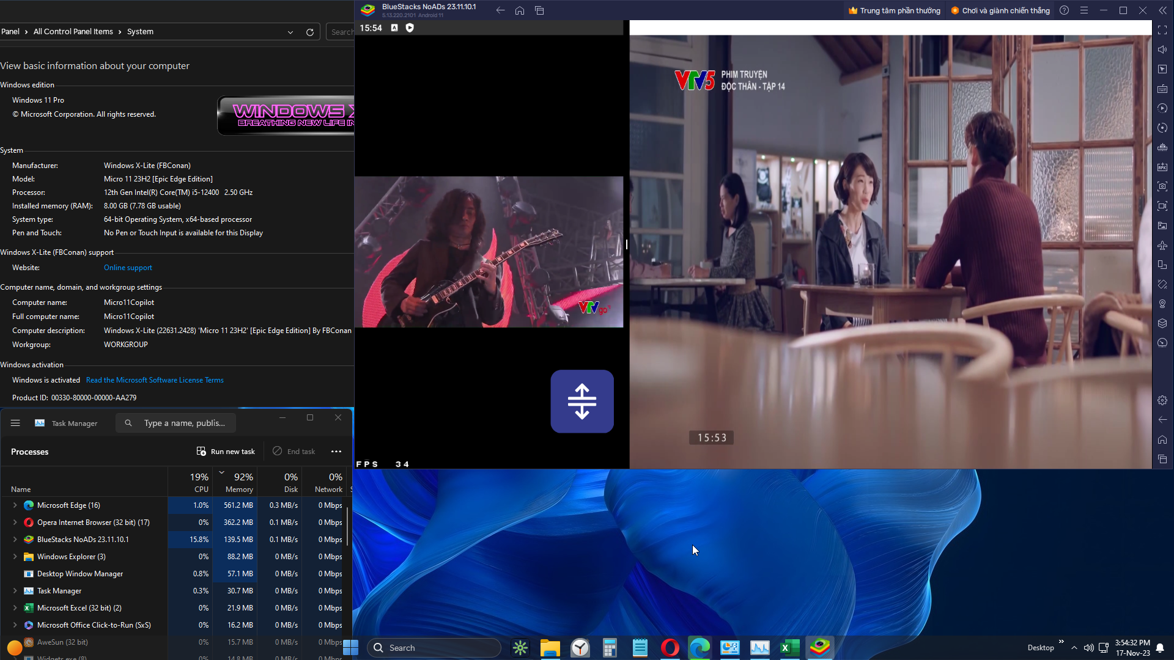The image size is (1174, 660).
Task: Open Opera browser from the taskbar
Action: pyautogui.click(x=670, y=648)
